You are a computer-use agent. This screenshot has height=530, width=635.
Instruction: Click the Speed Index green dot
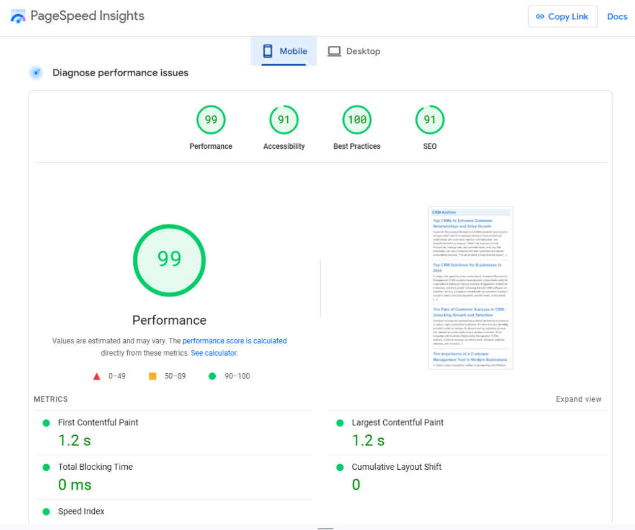46,512
